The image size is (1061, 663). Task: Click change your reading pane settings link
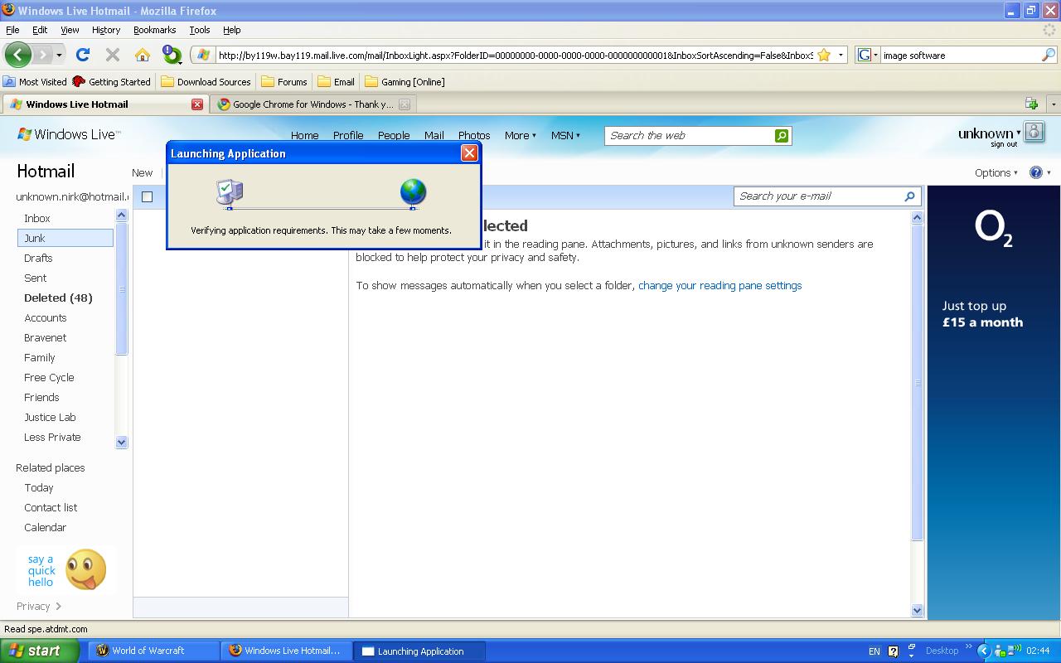pos(720,285)
